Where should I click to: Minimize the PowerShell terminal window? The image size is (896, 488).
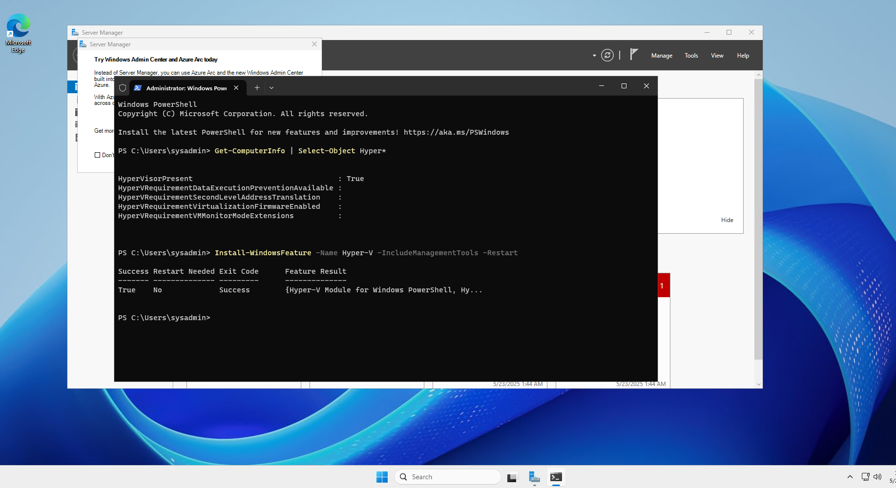pyautogui.click(x=602, y=86)
